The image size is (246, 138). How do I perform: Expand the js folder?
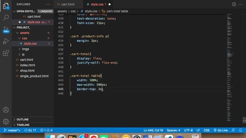(x=23, y=54)
